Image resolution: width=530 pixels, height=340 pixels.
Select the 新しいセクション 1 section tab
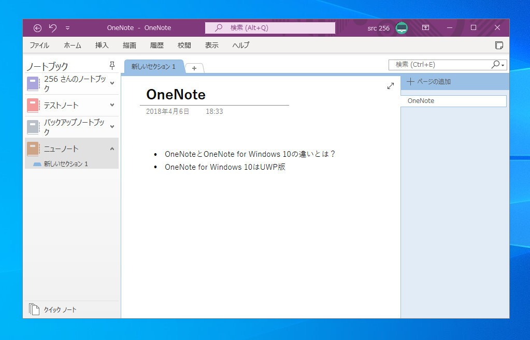point(153,67)
